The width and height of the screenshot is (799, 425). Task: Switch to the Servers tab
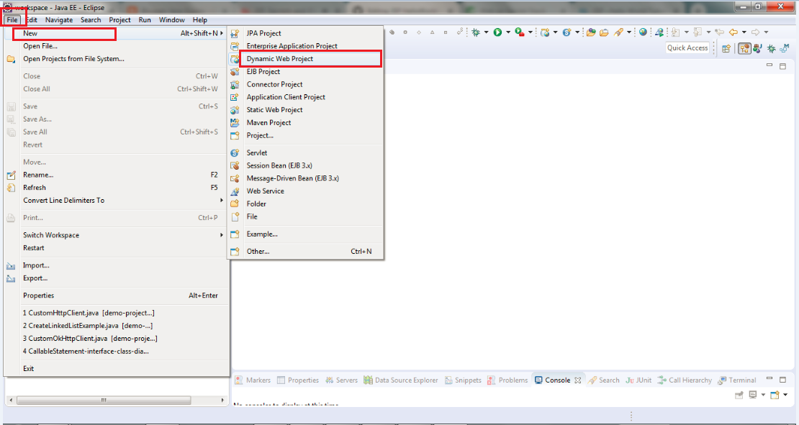tap(341, 380)
